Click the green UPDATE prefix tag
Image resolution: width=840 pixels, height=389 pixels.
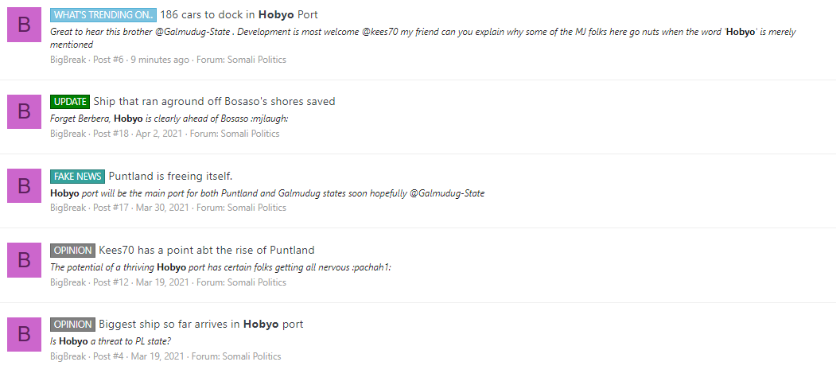(x=70, y=101)
